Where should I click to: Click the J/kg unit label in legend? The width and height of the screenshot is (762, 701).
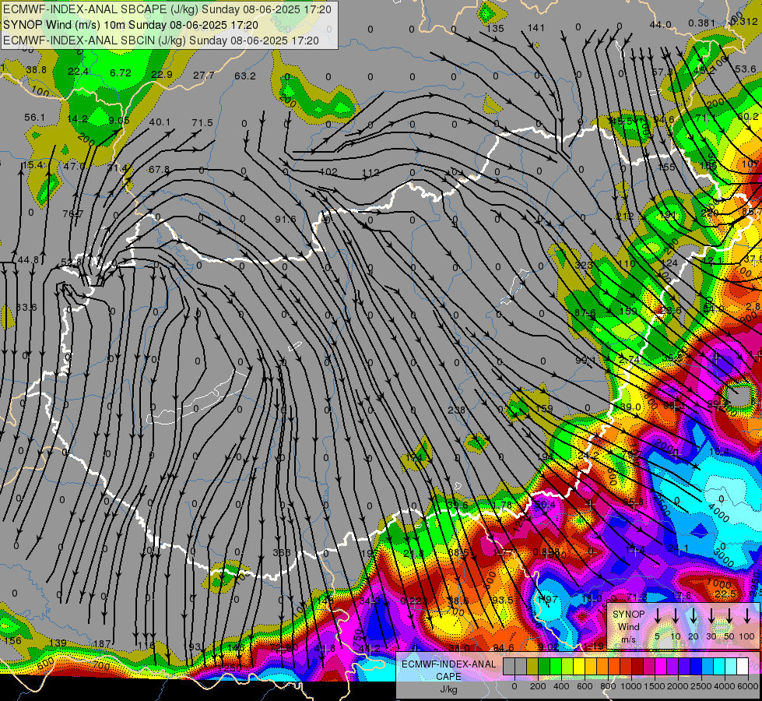(x=449, y=689)
